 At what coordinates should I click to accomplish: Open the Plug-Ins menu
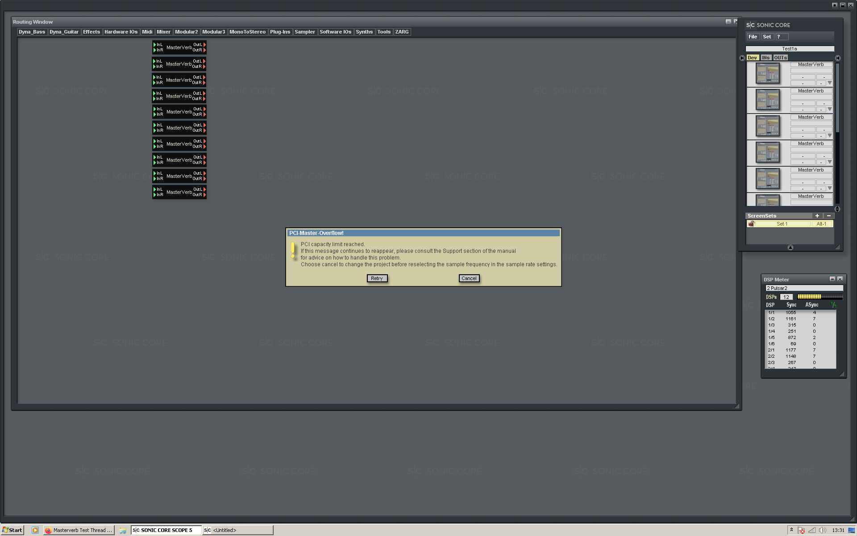[x=280, y=32]
